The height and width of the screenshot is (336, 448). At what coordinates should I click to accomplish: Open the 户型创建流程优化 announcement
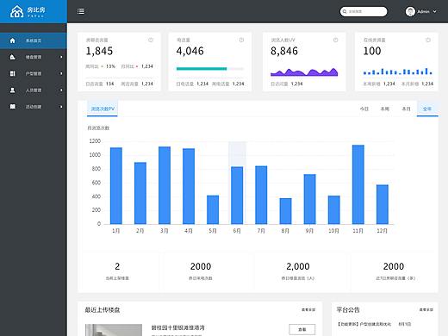click(x=364, y=324)
